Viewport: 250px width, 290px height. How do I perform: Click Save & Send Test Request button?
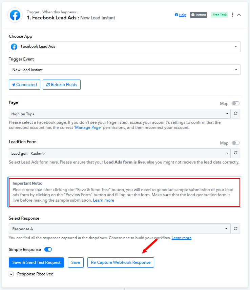[36, 262]
